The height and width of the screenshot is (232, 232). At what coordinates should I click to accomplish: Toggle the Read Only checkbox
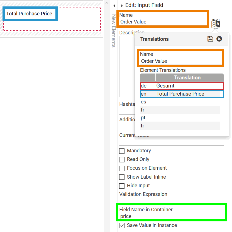(x=122, y=160)
